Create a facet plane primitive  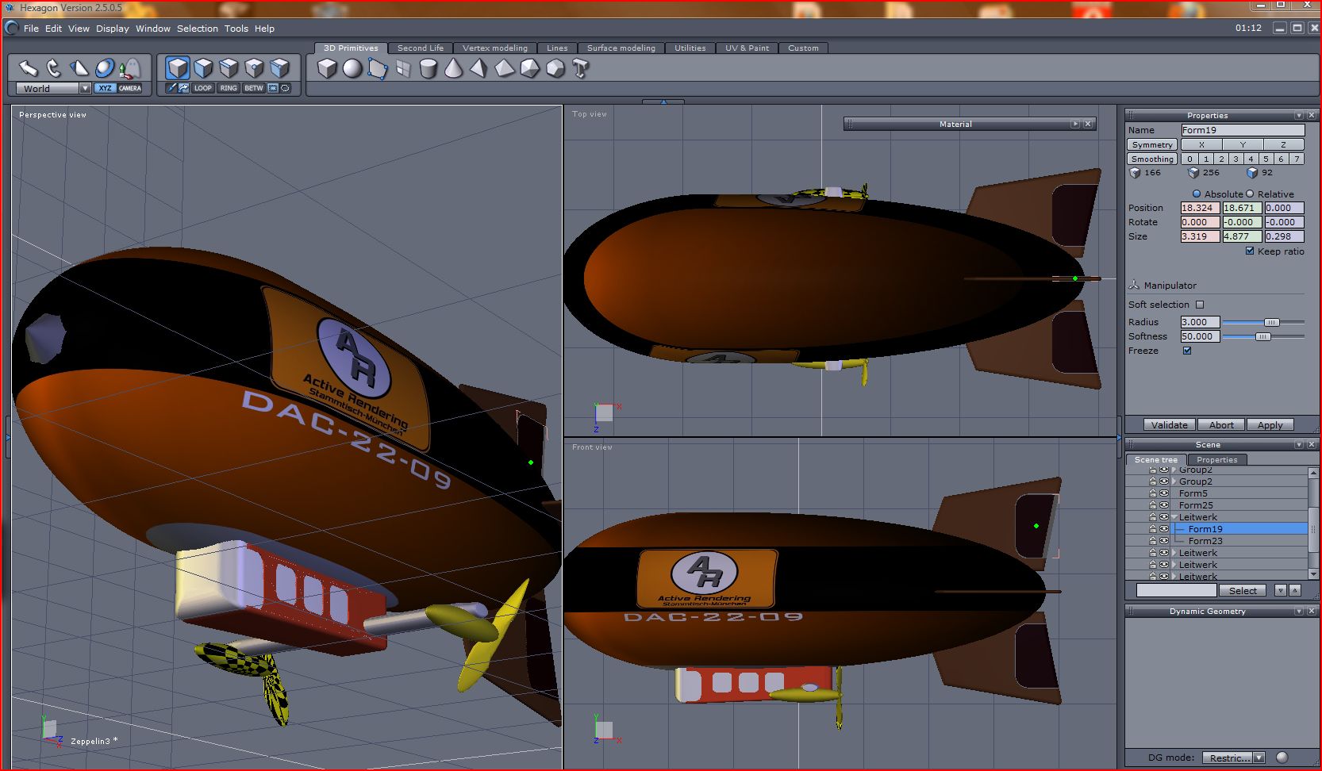[378, 69]
